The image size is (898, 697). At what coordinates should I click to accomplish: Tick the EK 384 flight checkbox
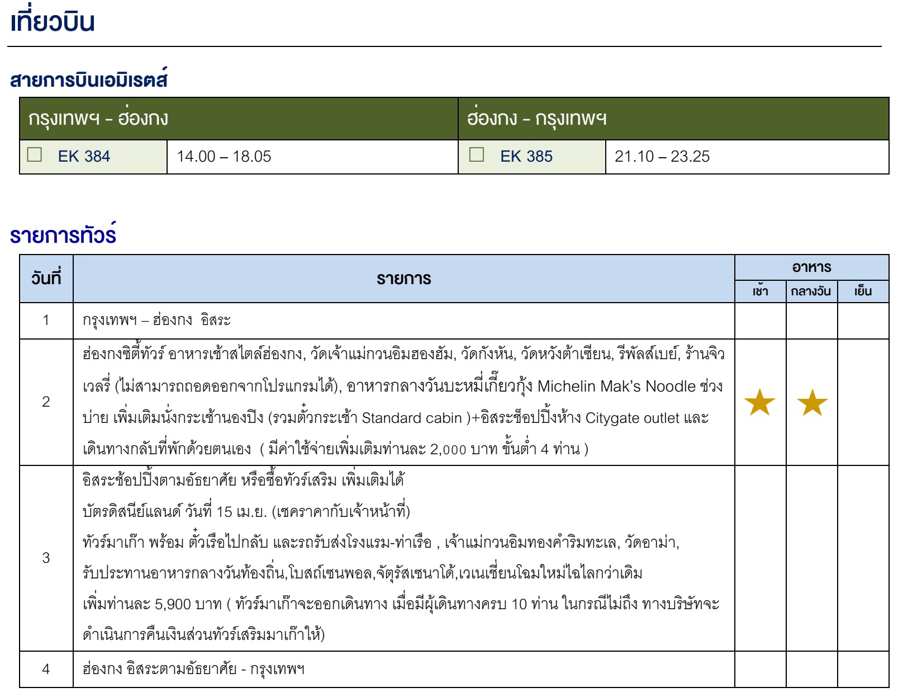35,155
